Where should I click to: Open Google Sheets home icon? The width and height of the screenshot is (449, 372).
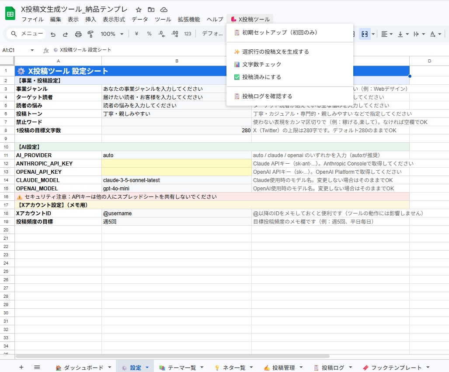pyautogui.click(x=10, y=14)
